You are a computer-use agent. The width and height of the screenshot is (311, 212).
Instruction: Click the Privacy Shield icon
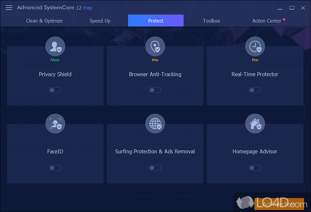[x=55, y=47]
